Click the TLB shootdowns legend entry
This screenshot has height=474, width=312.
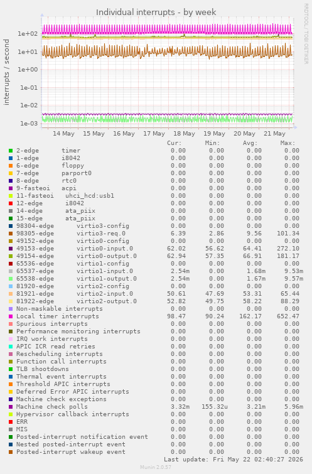click(43, 369)
